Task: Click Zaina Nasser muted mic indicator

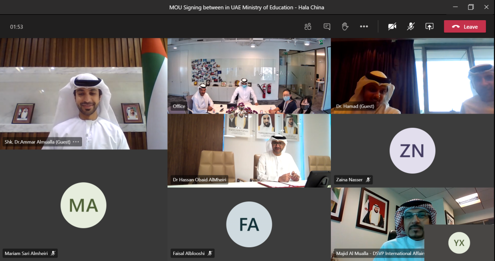Action: click(368, 179)
